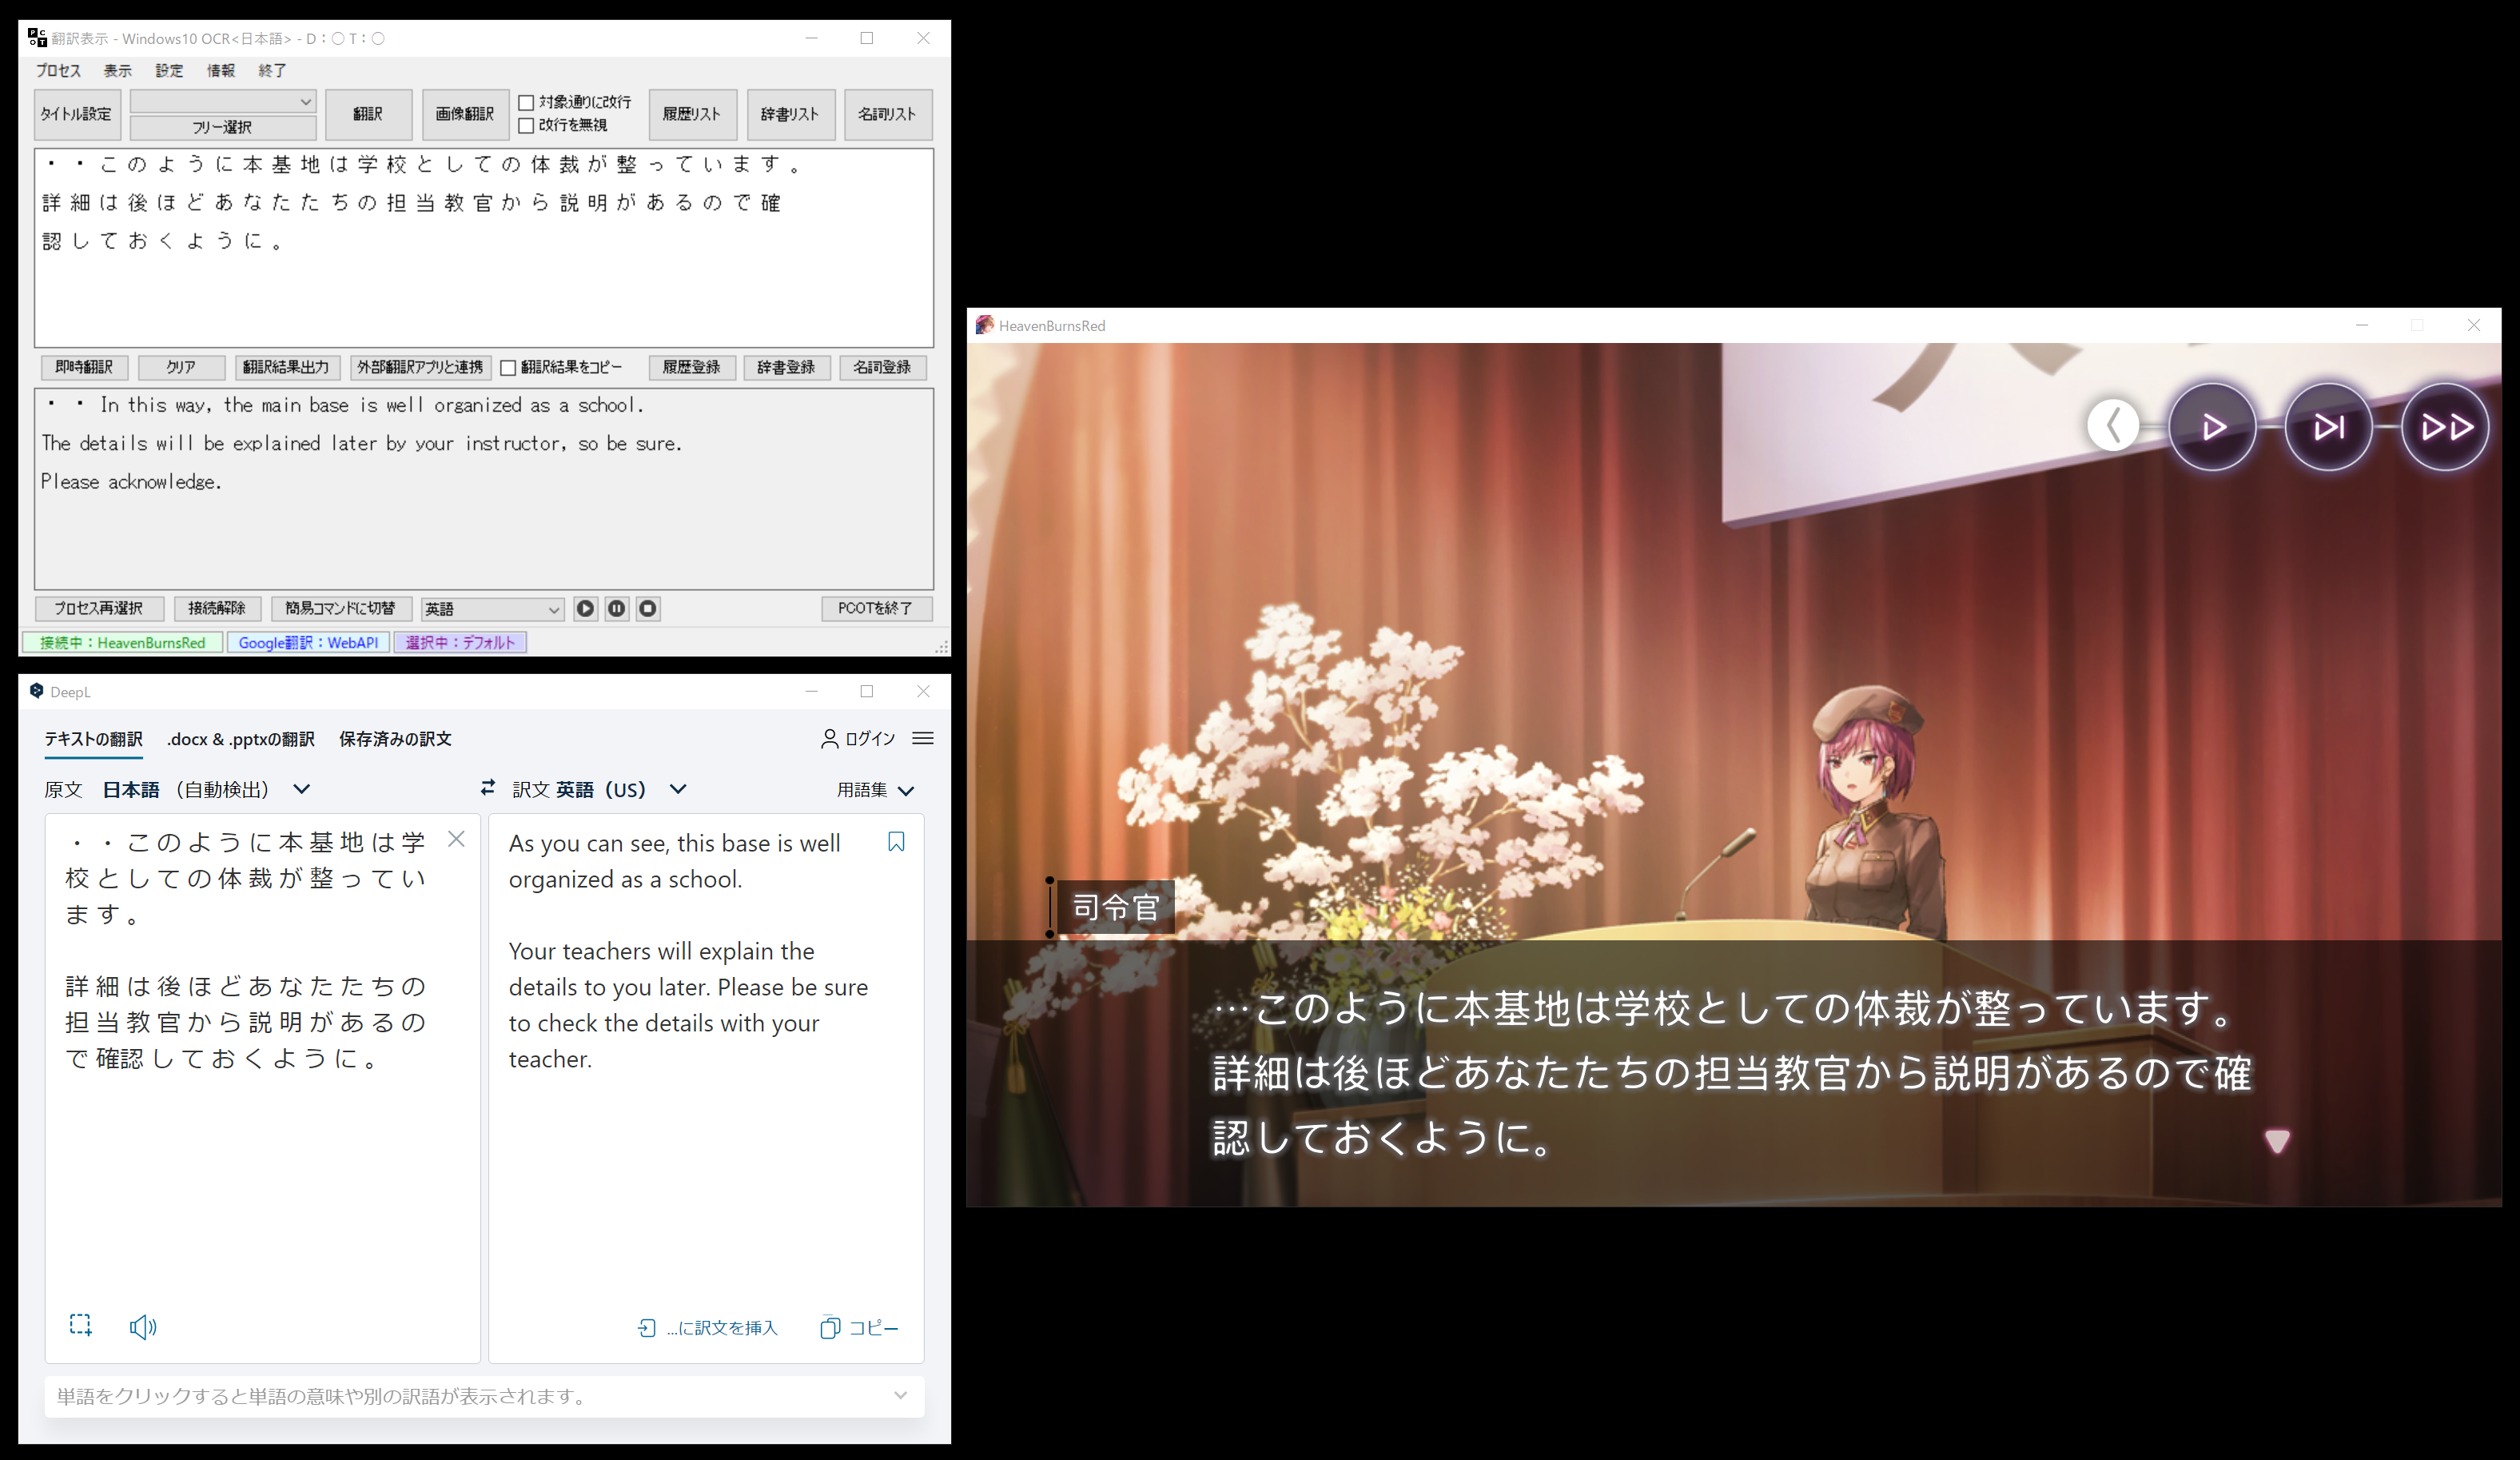2520x1460 pixels.
Task: Click the DeepL capture-text-from-screen icon
Action: pos(81,1326)
